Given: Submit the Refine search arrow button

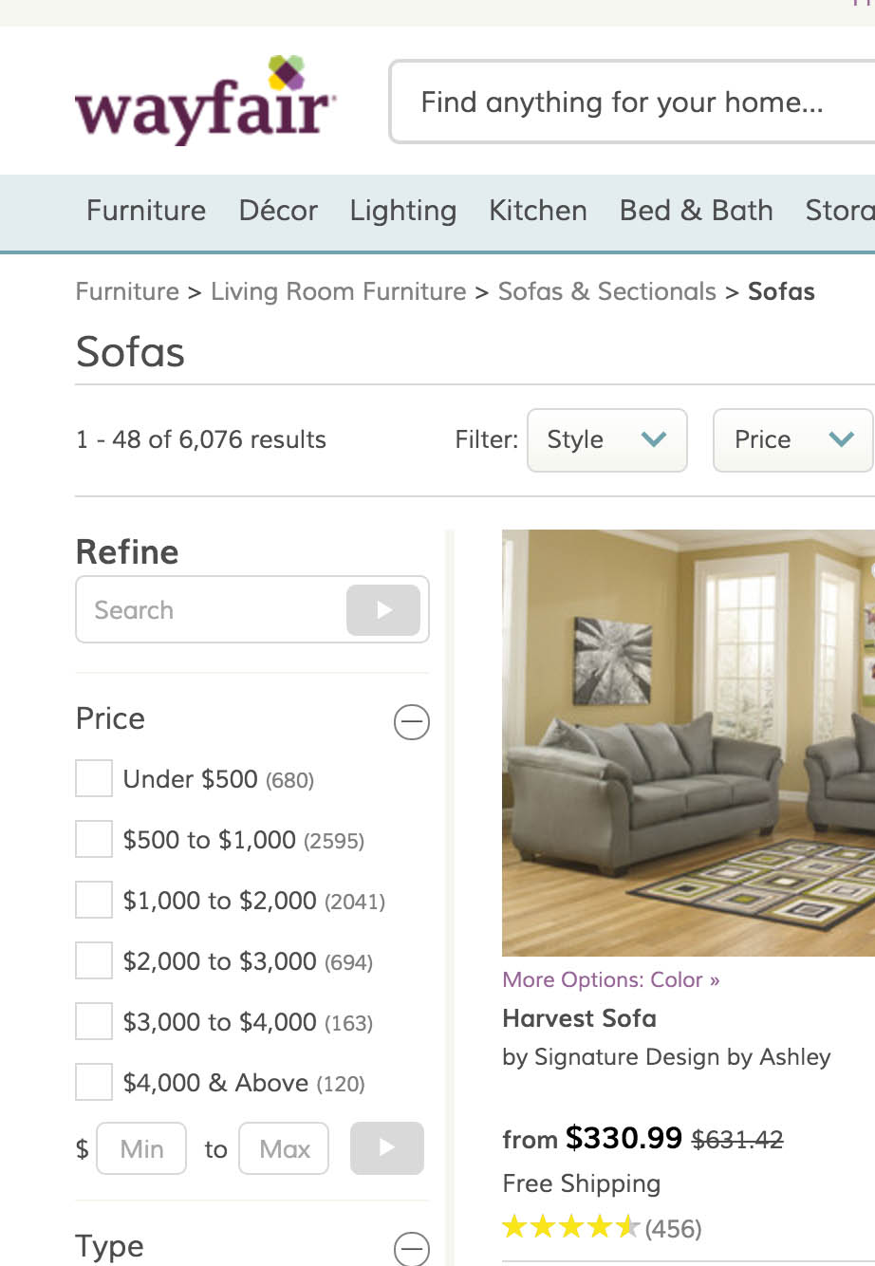Looking at the screenshot, I should [382, 609].
